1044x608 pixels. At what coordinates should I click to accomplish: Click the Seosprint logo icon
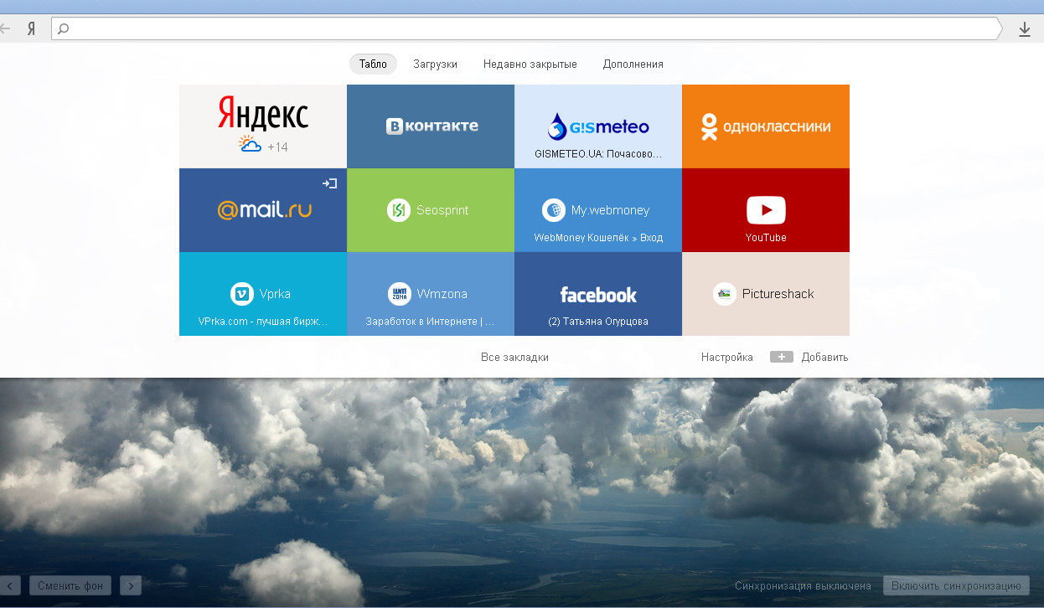[399, 210]
